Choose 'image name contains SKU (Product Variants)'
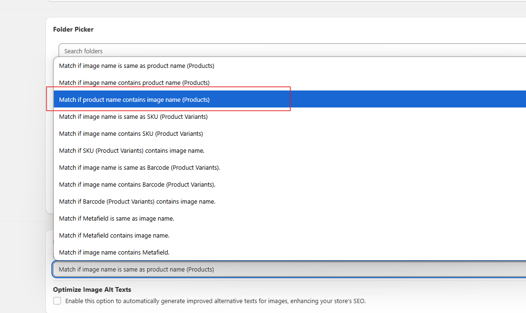The image size is (526, 313). click(x=131, y=134)
